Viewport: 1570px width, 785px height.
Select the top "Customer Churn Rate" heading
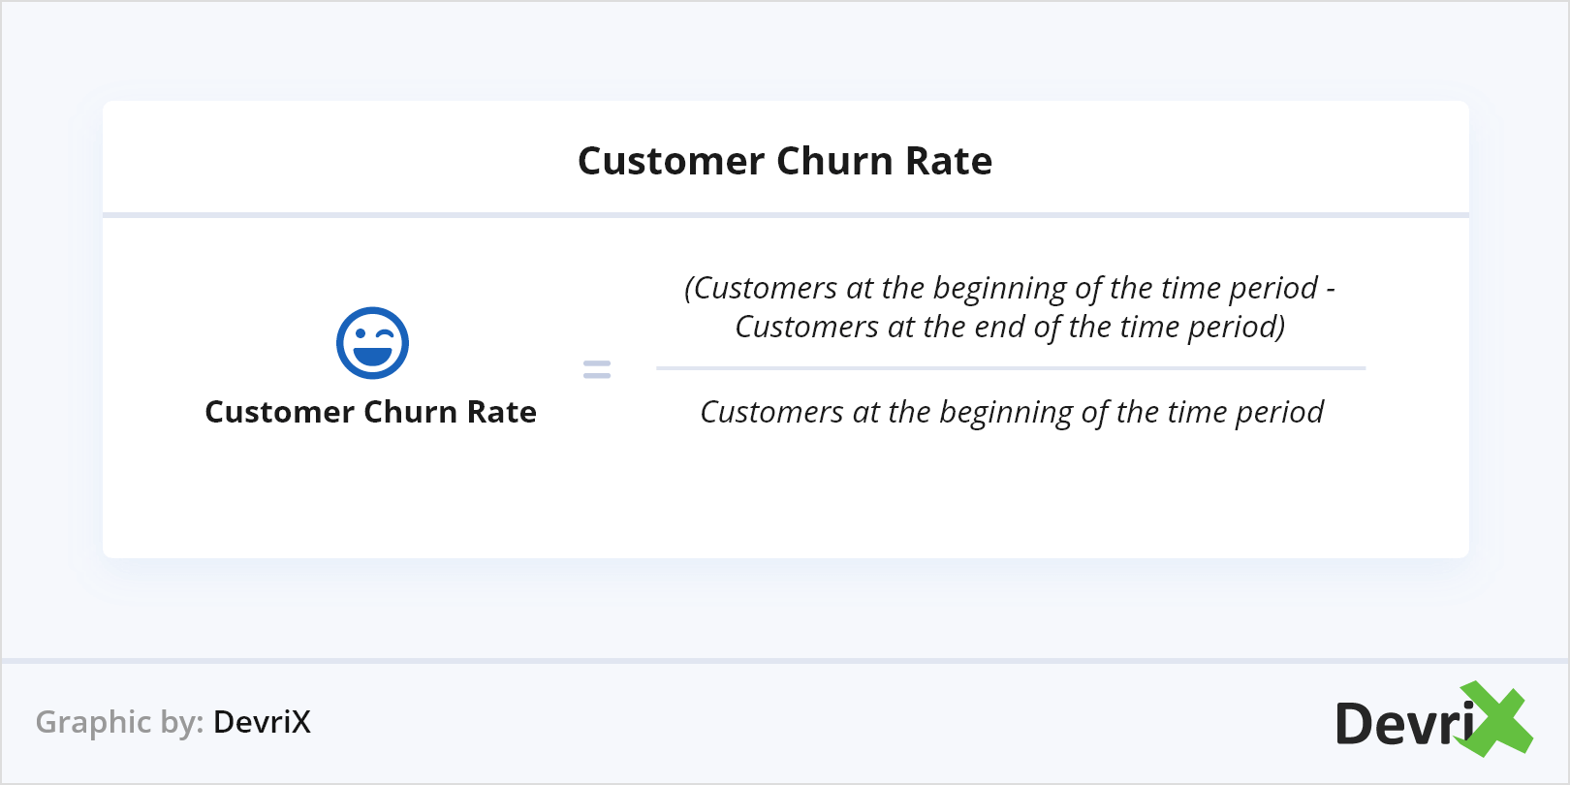pyautogui.click(x=785, y=161)
